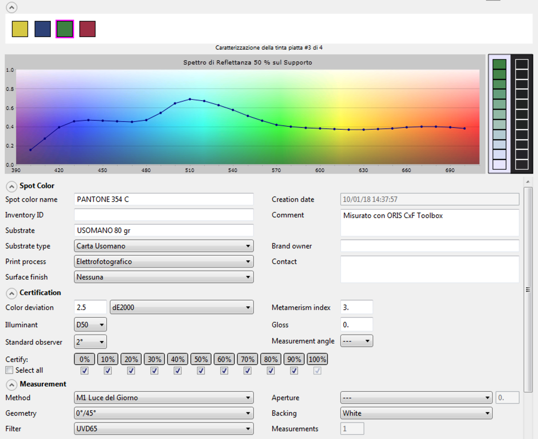The image size is (538, 439).
Task: Click the 100% certify button
Action: tap(317, 359)
